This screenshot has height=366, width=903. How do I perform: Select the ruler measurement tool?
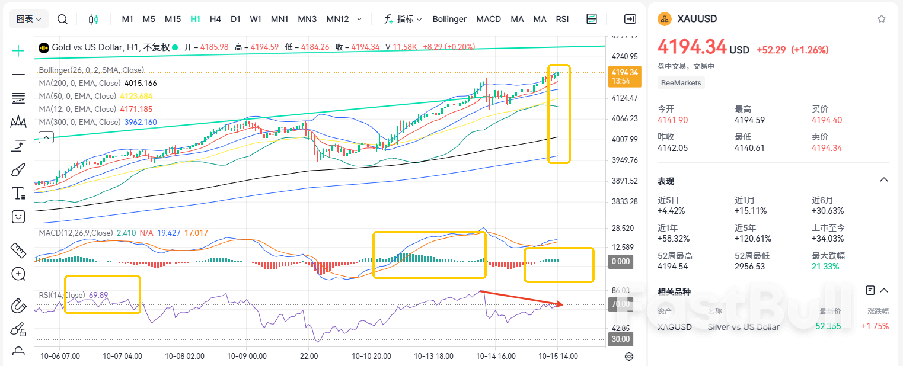point(18,251)
